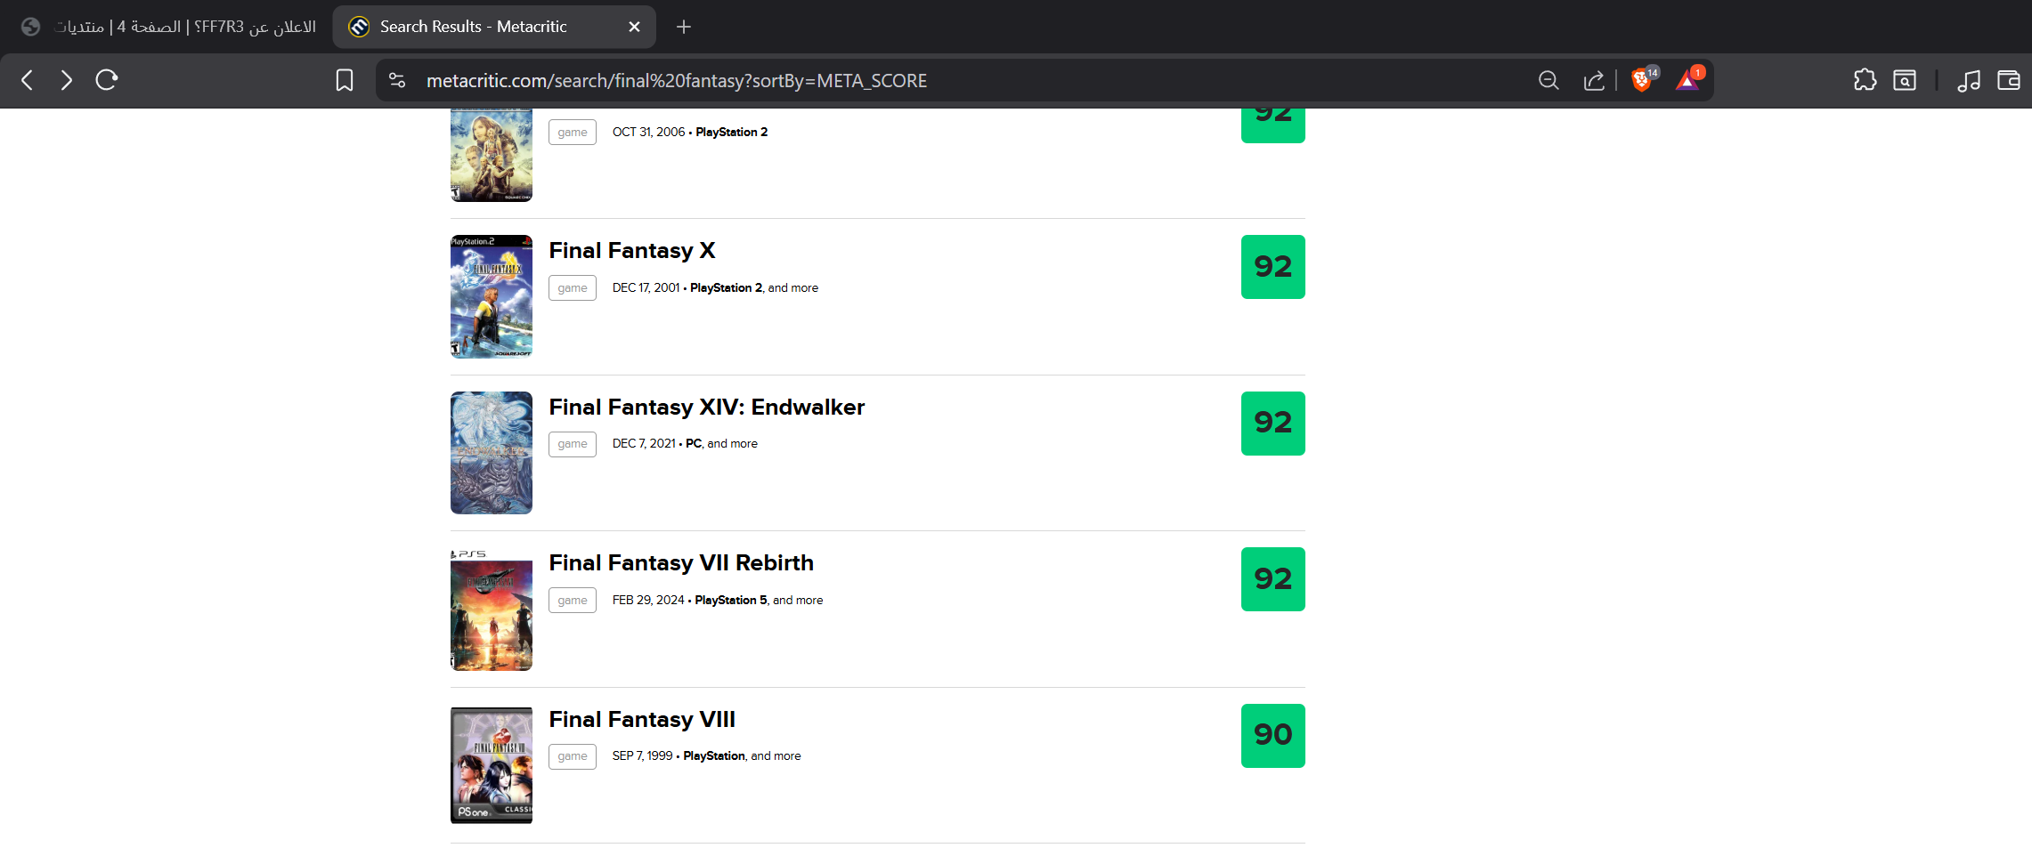Click 'SEP 7, 1999 • PlayStation, and more' text

click(706, 756)
